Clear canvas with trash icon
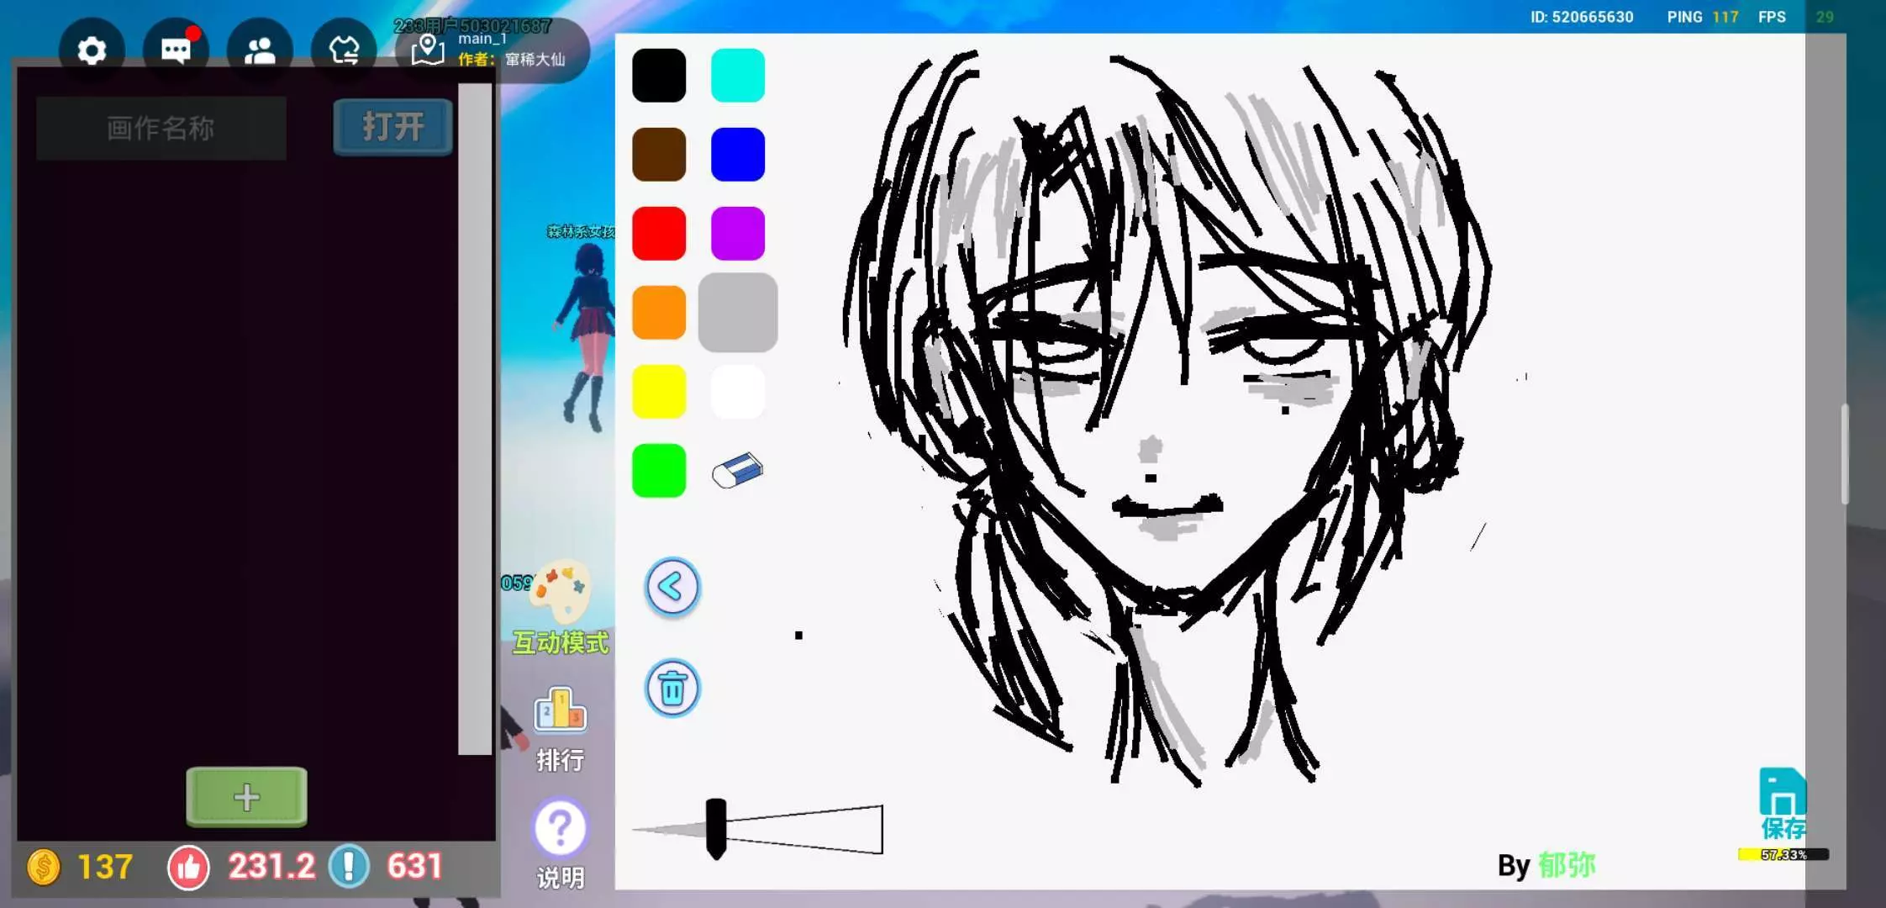 (672, 689)
